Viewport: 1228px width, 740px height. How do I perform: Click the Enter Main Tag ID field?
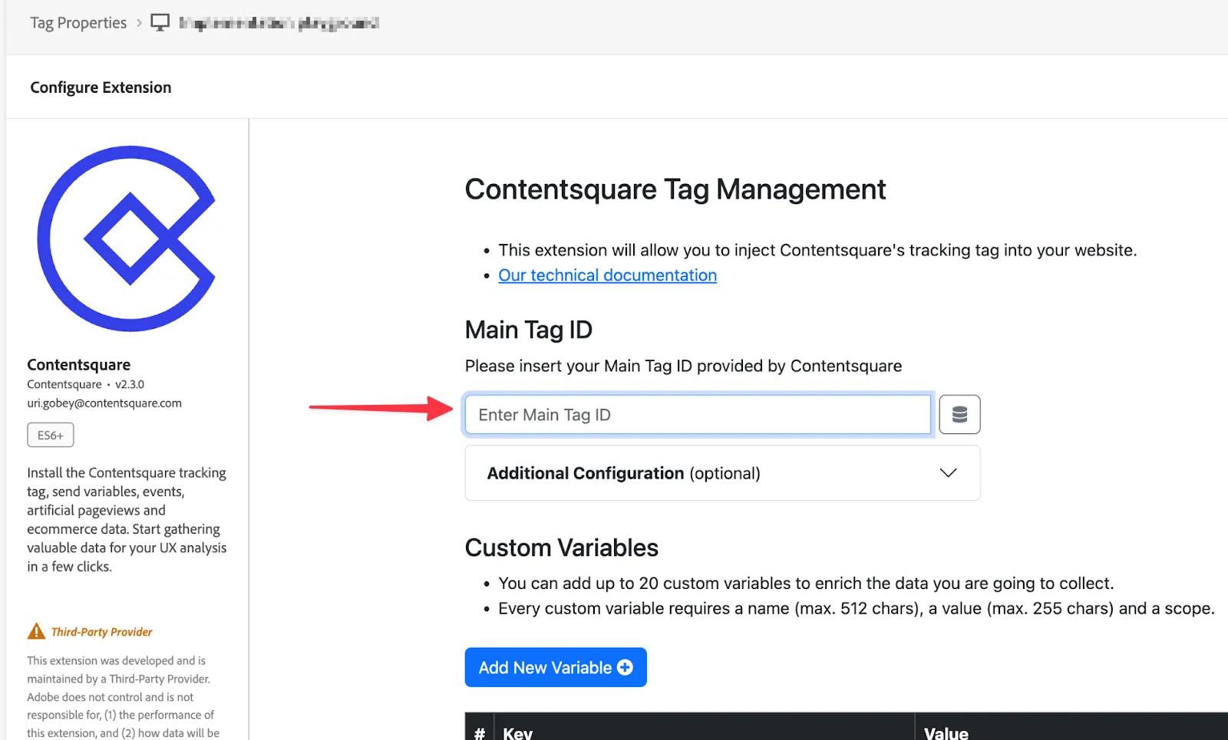698,415
